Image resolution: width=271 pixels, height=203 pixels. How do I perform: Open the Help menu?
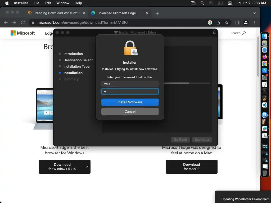pos(78,3)
